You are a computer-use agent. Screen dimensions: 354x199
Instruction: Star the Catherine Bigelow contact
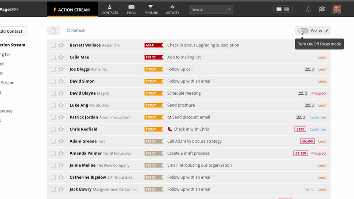tap(61, 177)
